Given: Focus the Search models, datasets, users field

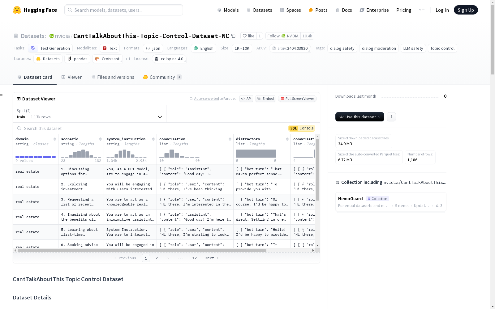Looking at the screenshot, I should (124, 10).
